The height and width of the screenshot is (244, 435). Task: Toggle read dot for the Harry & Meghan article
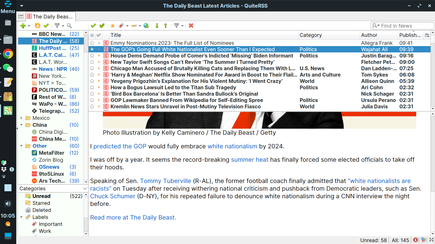tap(99, 75)
